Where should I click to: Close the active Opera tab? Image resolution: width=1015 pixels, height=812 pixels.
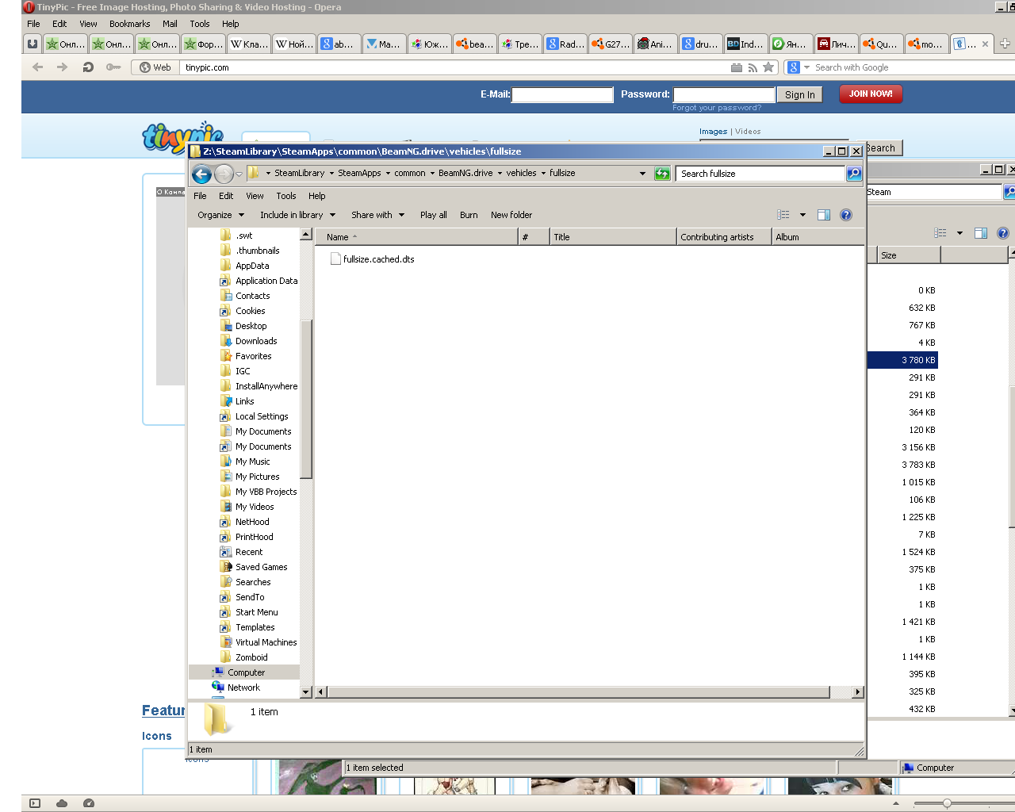(x=985, y=44)
